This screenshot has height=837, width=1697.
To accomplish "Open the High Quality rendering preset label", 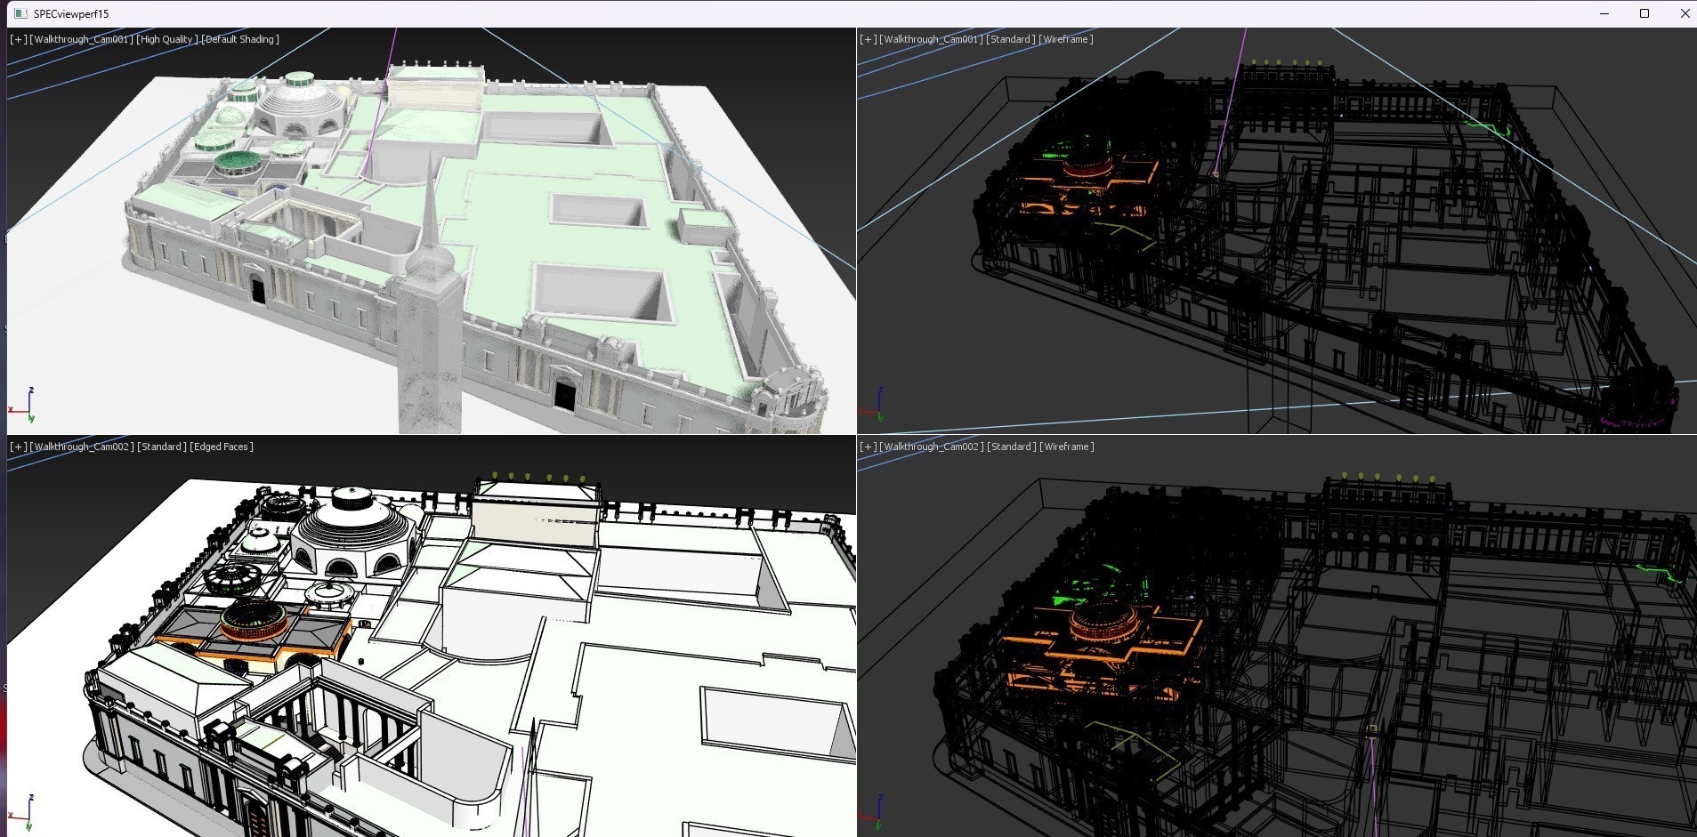I will coord(166,39).
